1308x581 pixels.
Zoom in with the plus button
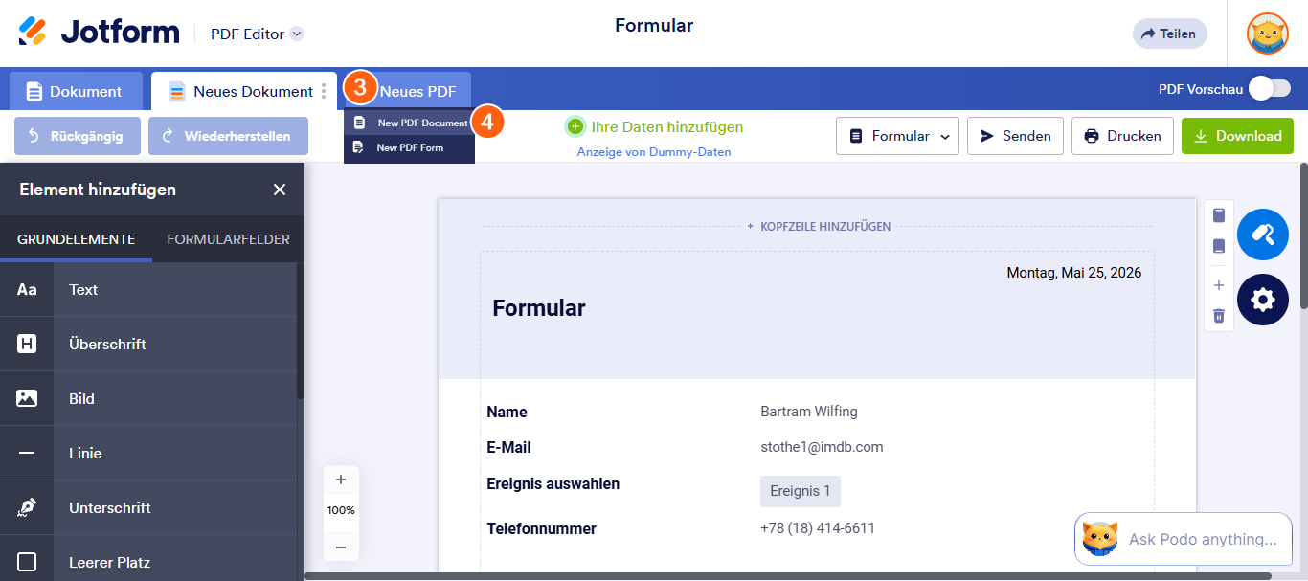click(341, 480)
